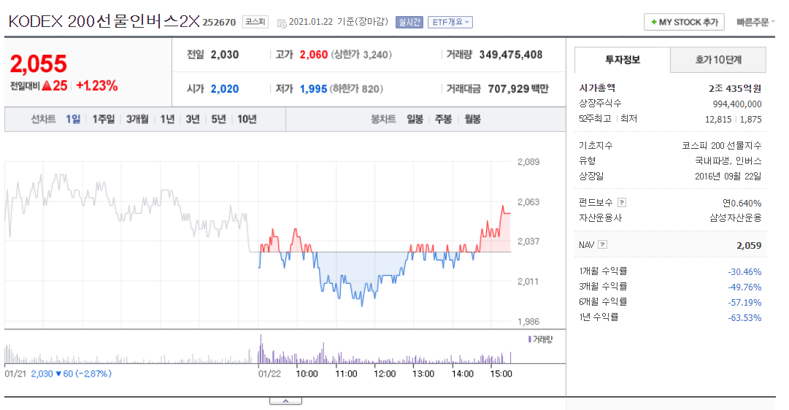Click the 52주최고 value 12,815
Screen dimensions: 789x410
(718, 119)
